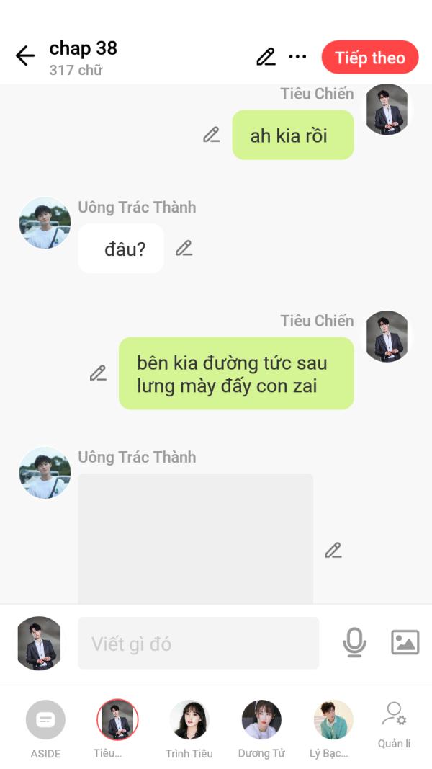The image size is (432, 769).
Task: Focus the "Viết gì đó" text field
Action: pos(199,643)
